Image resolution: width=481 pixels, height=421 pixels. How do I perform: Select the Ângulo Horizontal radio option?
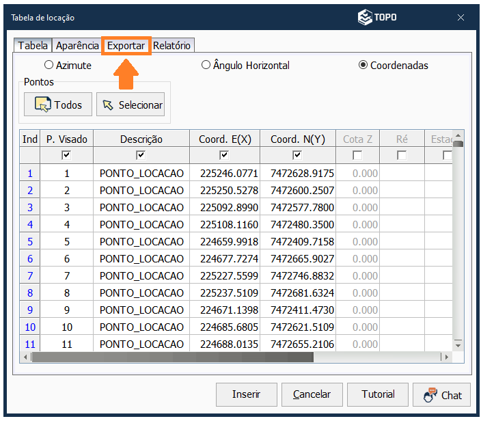click(x=206, y=66)
